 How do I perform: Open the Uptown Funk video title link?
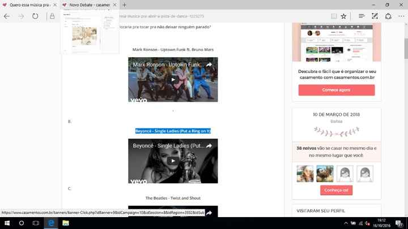coord(168,64)
